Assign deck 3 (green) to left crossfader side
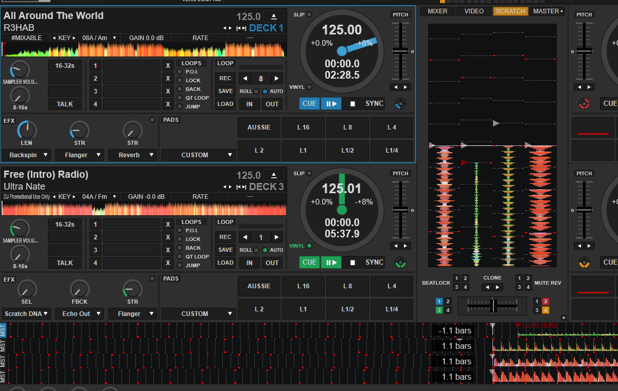The width and height of the screenshot is (618, 391). (439, 310)
